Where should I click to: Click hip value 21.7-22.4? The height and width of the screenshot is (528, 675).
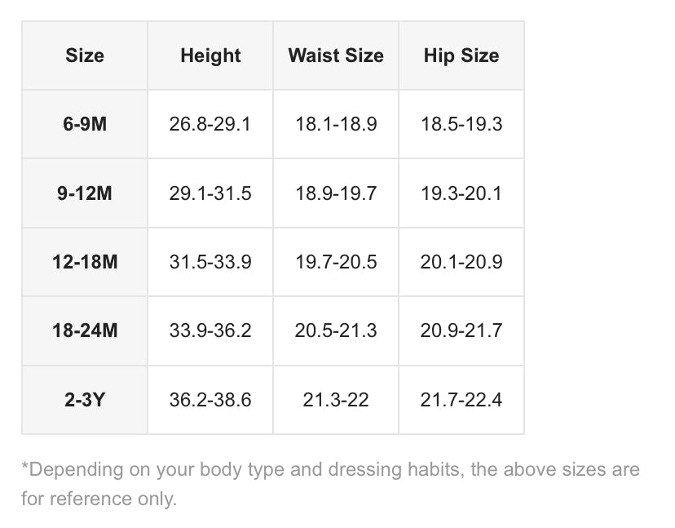coord(461,400)
